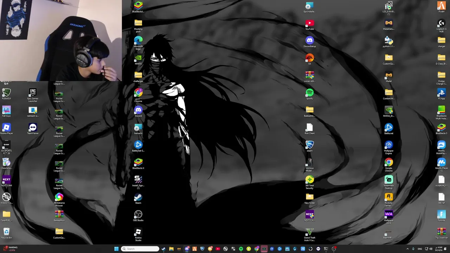Image resolution: width=450 pixels, height=253 pixels.
Task: Open the Wallpaper Engine shortcut
Action: pos(388,148)
